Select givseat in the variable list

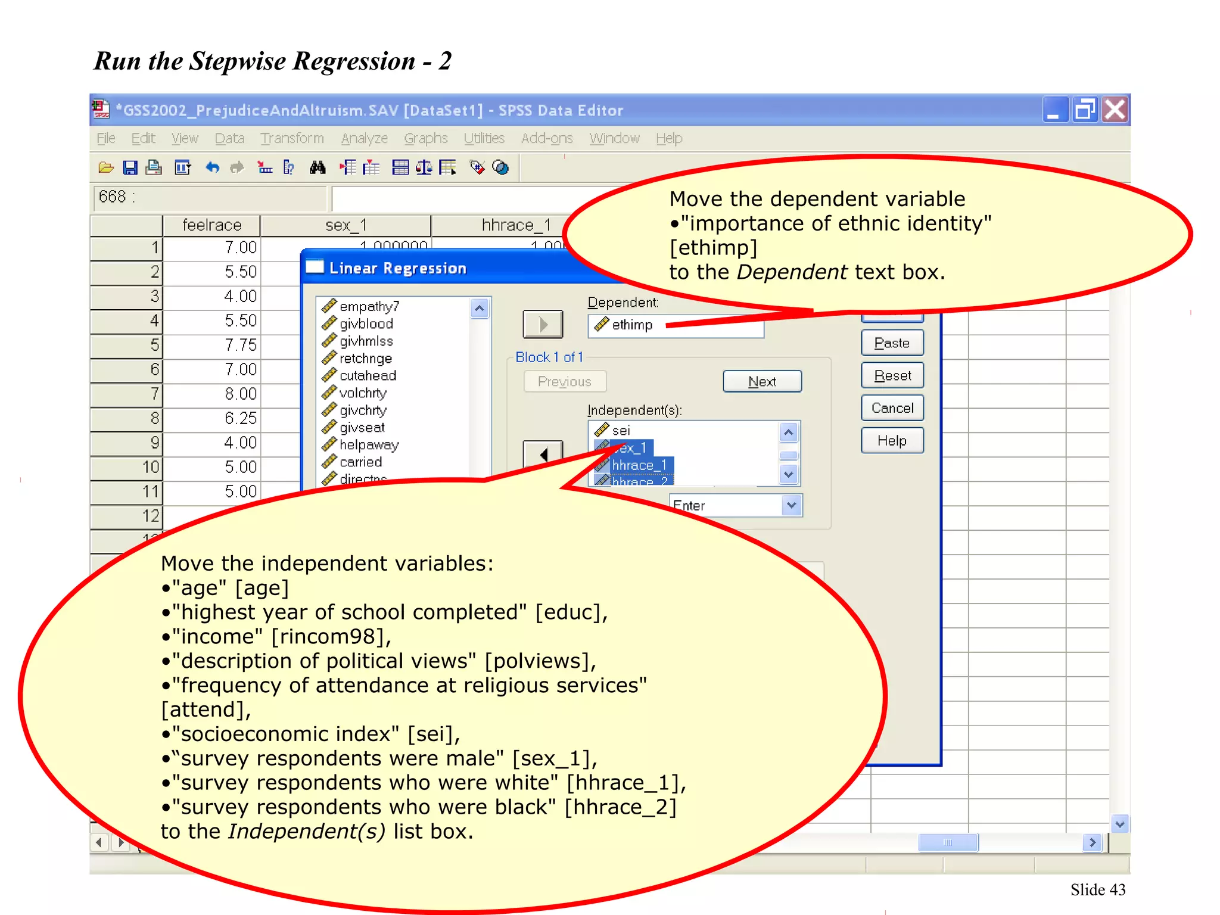353,427
